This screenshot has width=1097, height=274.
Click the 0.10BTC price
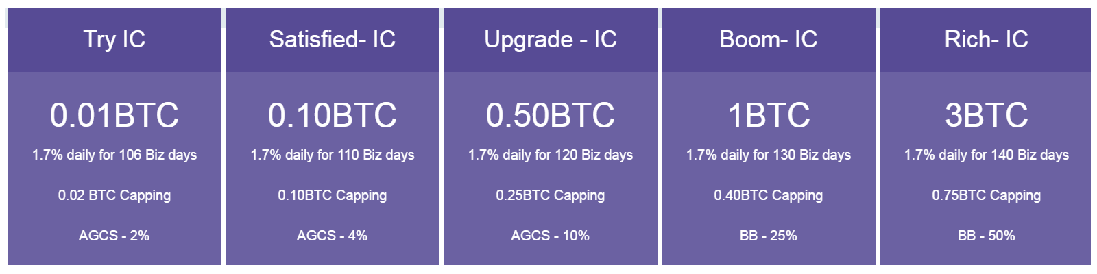[333, 115]
